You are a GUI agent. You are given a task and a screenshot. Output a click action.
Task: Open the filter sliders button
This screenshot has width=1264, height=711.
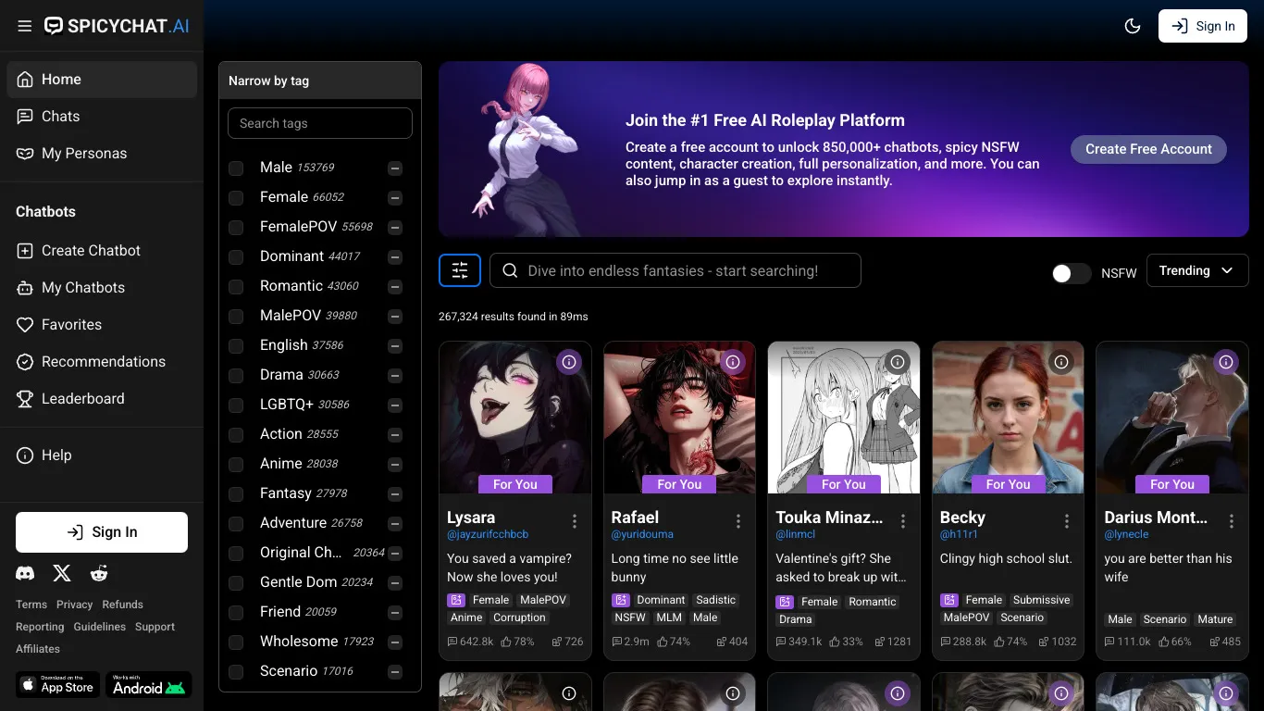tap(460, 270)
